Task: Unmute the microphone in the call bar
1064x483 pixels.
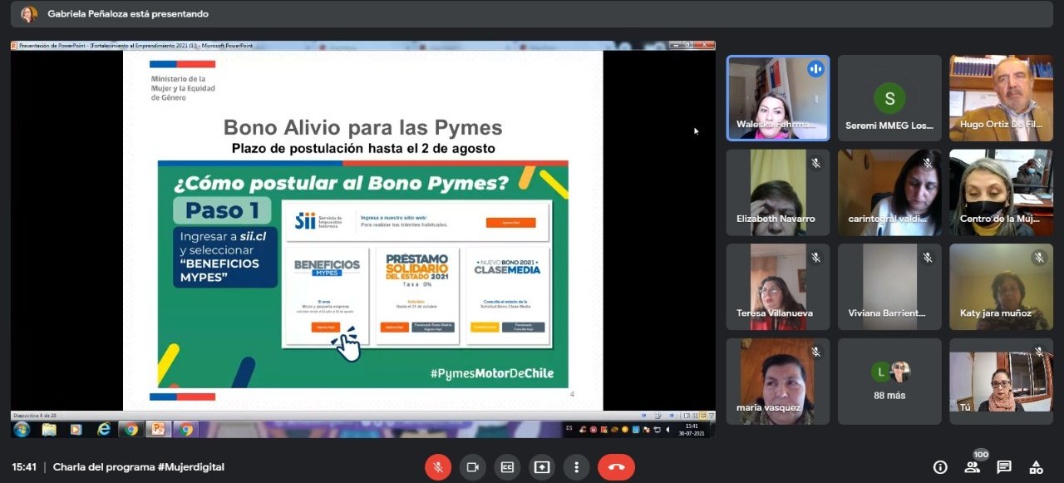Action: pyautogui.click(x=438, y=467)
